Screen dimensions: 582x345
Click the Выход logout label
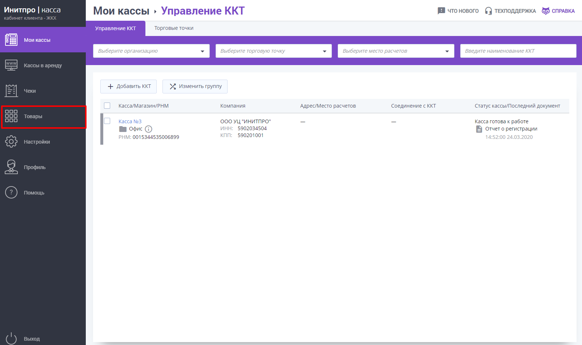[x=32, y=339]
